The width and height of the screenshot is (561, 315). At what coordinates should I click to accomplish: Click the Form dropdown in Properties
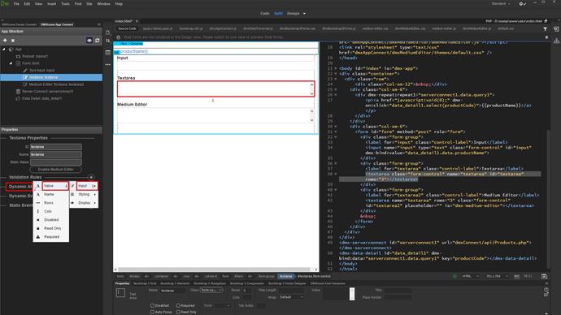[222, 306]
